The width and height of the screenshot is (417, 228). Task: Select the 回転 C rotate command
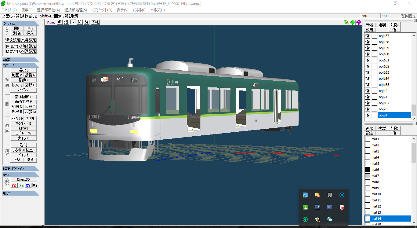click(30, 85)
